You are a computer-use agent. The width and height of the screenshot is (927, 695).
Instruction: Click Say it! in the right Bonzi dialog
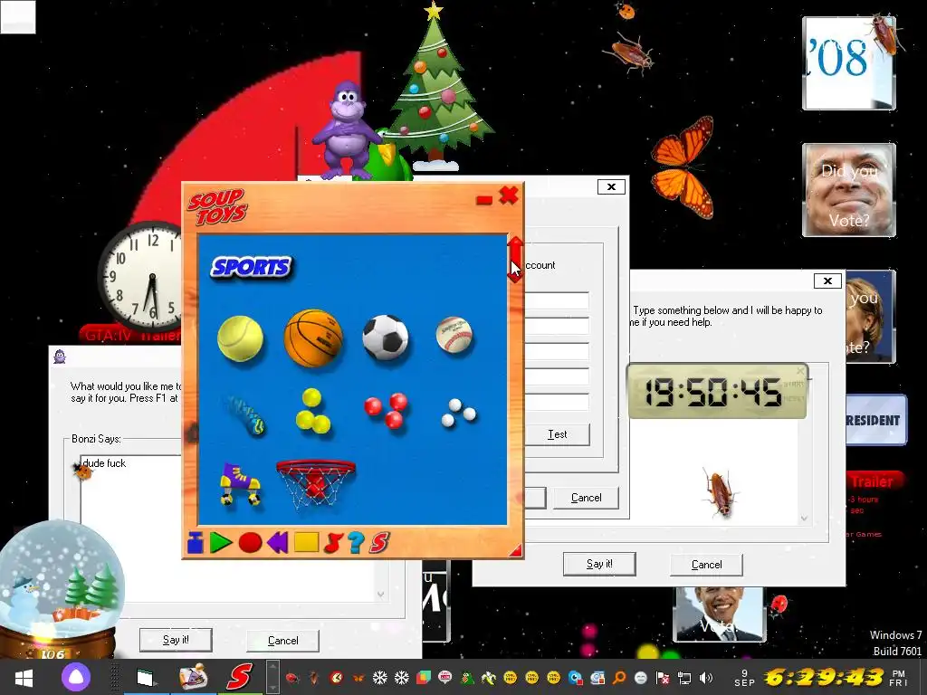pyautogui.click(x=599, y=564)
